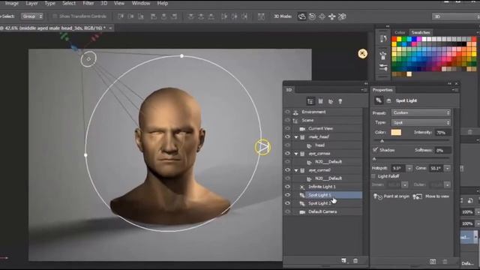Select the Pan 3D object mode icon
480x270 pixels.
point(322,16)
